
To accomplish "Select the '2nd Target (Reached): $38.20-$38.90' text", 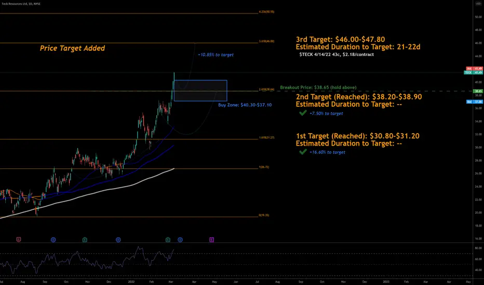I will pyautogui.click(x=359, y=97).
